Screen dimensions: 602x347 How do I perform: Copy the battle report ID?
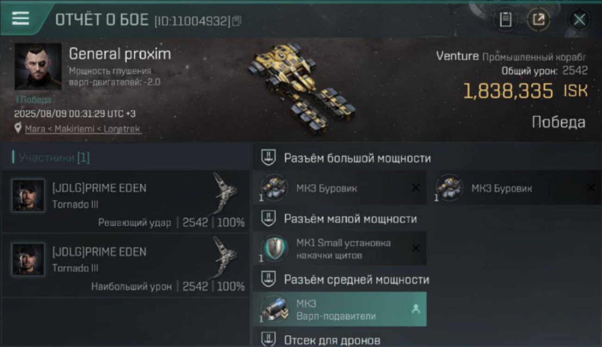(237, 21)
